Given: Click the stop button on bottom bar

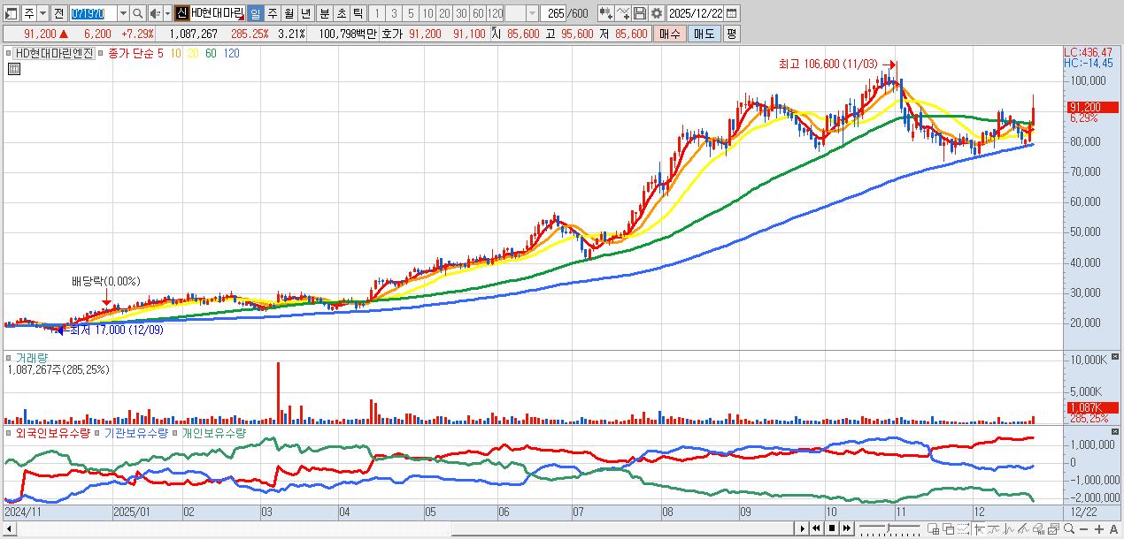Looking at the screenshot, I should (x=832, y=528).
